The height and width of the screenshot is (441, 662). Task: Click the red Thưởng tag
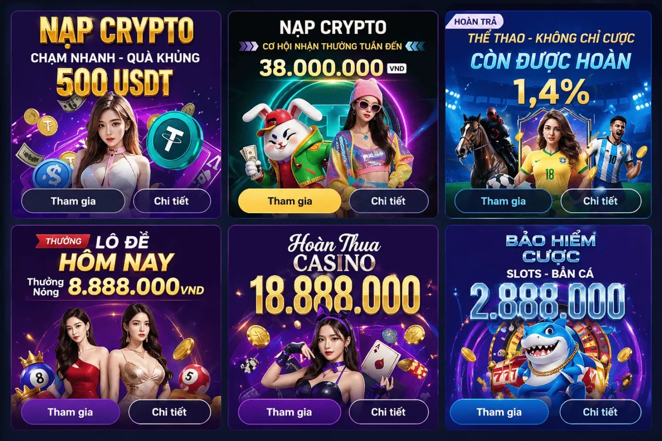(x=63, y=241)
